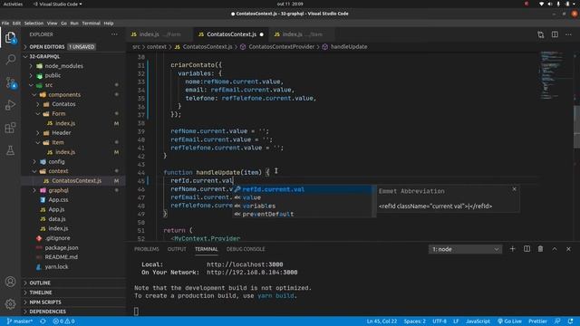This screenshot has height=326, width=580.
Task: Add a new terminal with plus icon
Action: [512, 249]
